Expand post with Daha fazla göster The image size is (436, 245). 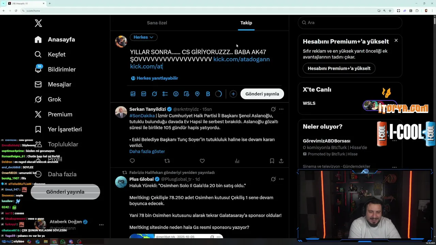tap(147, 151)
